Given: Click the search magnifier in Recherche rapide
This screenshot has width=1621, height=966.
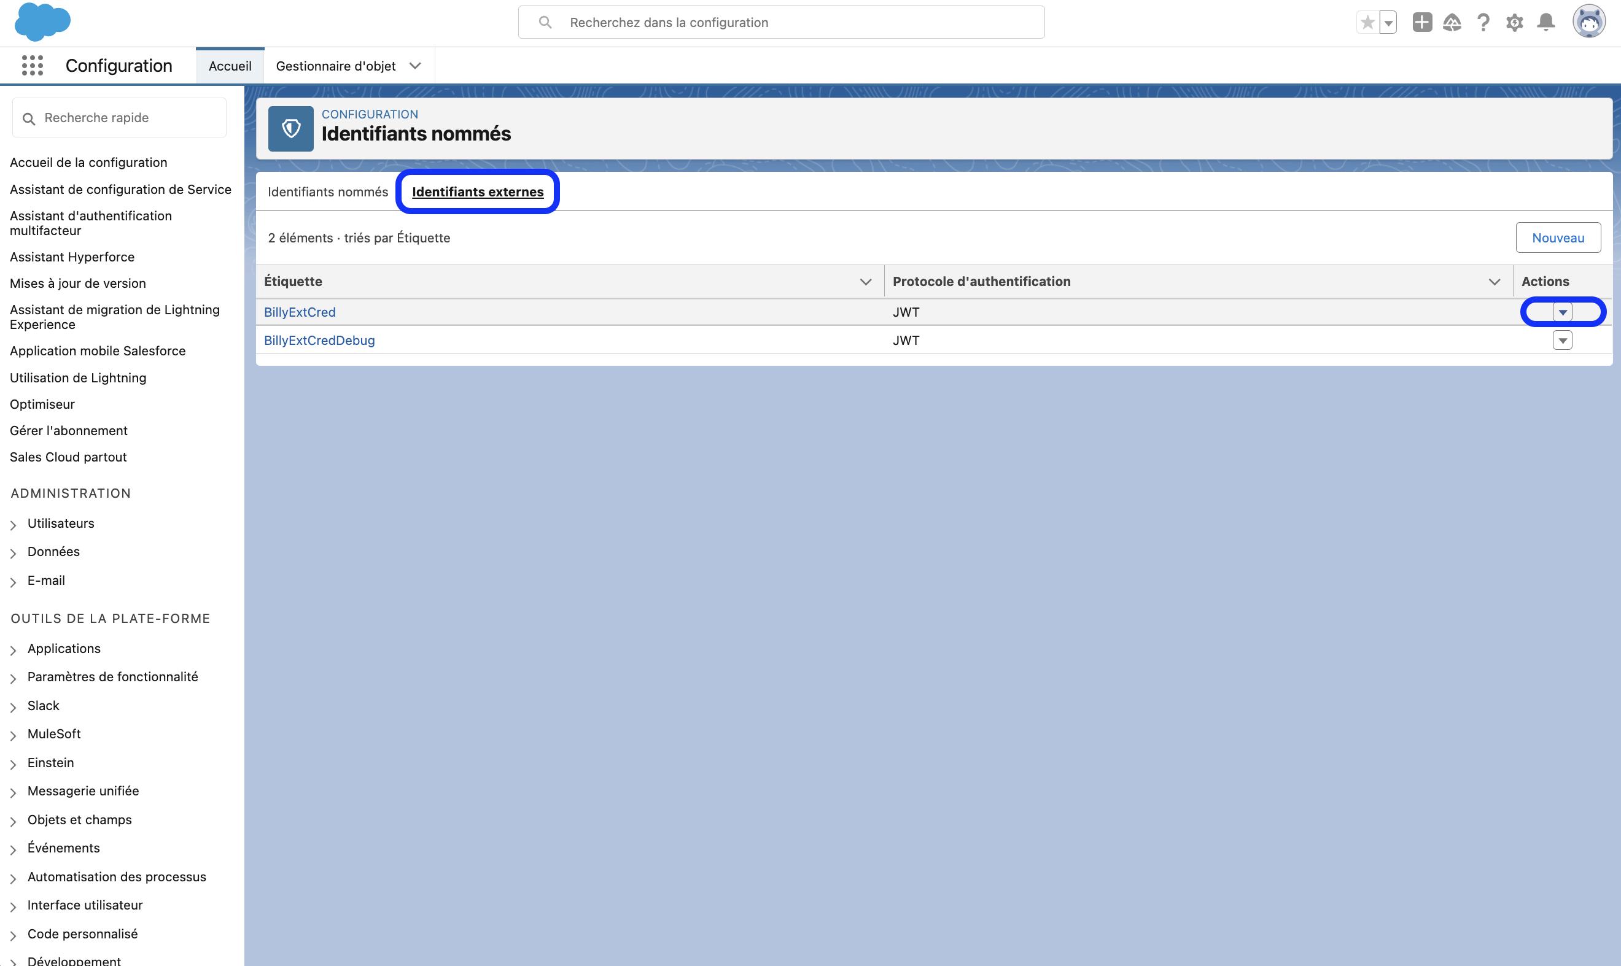Looking at the screenshot, I should point(29,118).
